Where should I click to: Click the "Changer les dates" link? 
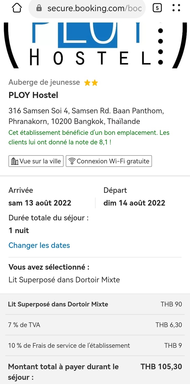point(39,245)
